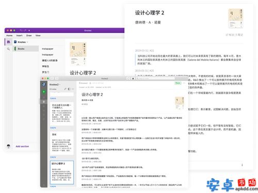Click the sync icon in Evernote toolbar
Image resolution: width=258 pixels, height=193 pixels.
(128, 79)
